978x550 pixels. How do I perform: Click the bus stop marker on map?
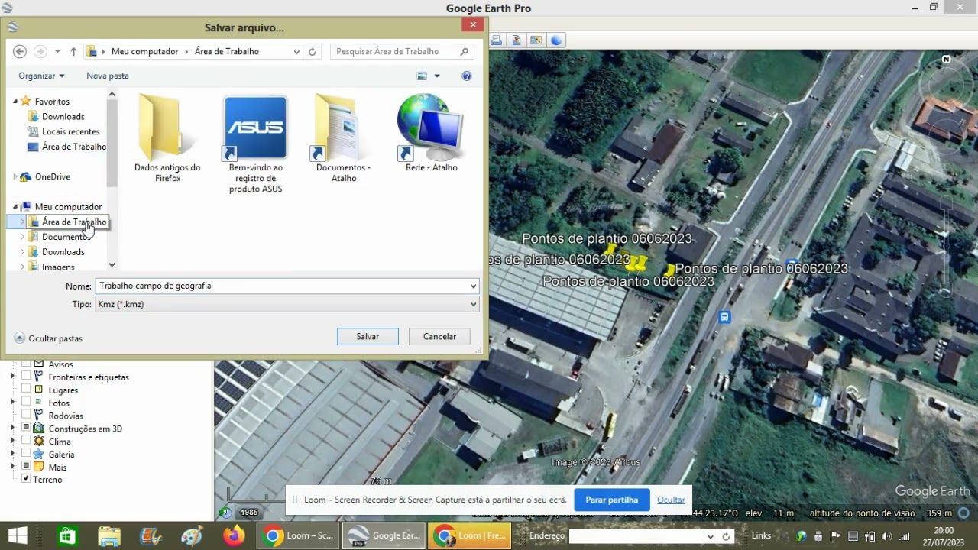(x=724, y=317)
